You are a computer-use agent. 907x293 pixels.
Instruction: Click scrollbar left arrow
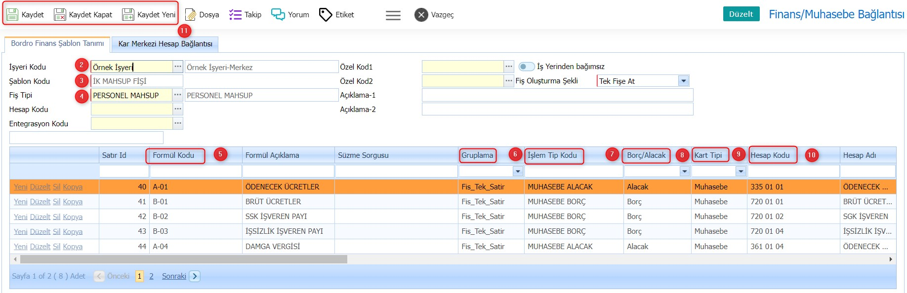point(15,259)
